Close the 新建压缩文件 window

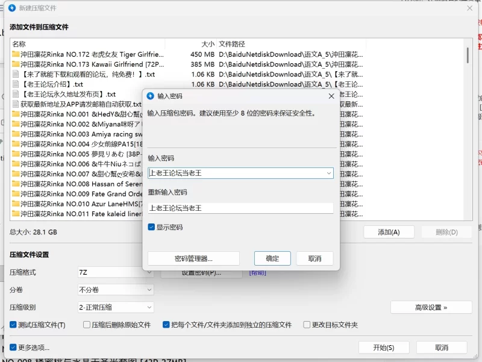[470, 8]
